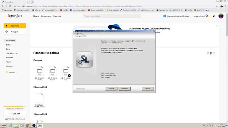Open the Заметки link
Image resolution: width=228 pixels, height=128 pixels.
pyautogui.click(x=57, y=16)
